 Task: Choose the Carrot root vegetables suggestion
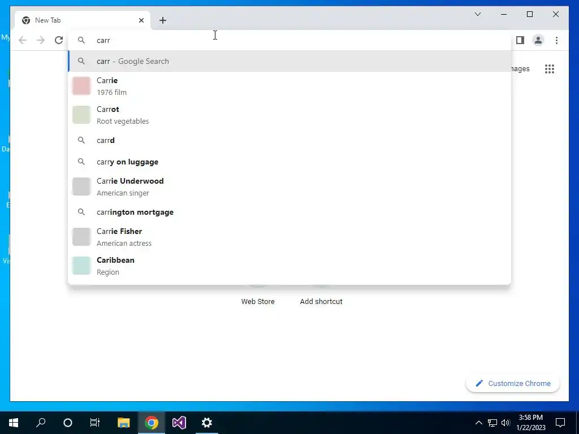[x=289, y=115]
